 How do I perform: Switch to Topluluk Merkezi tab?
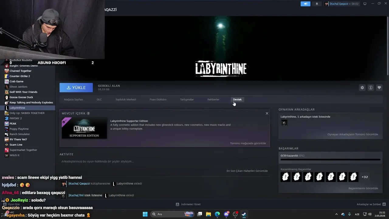pos(126,99)
